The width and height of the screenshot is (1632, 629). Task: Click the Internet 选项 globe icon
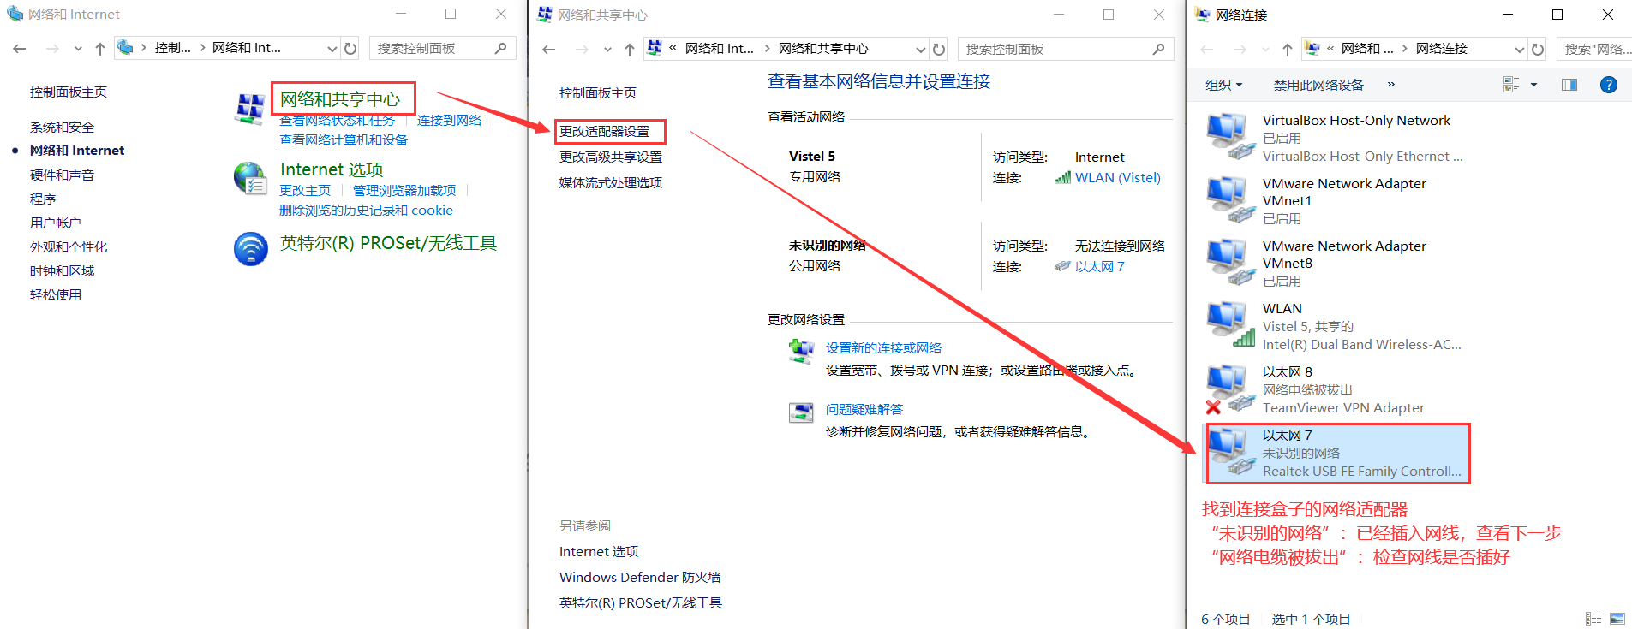click(250, 178)
